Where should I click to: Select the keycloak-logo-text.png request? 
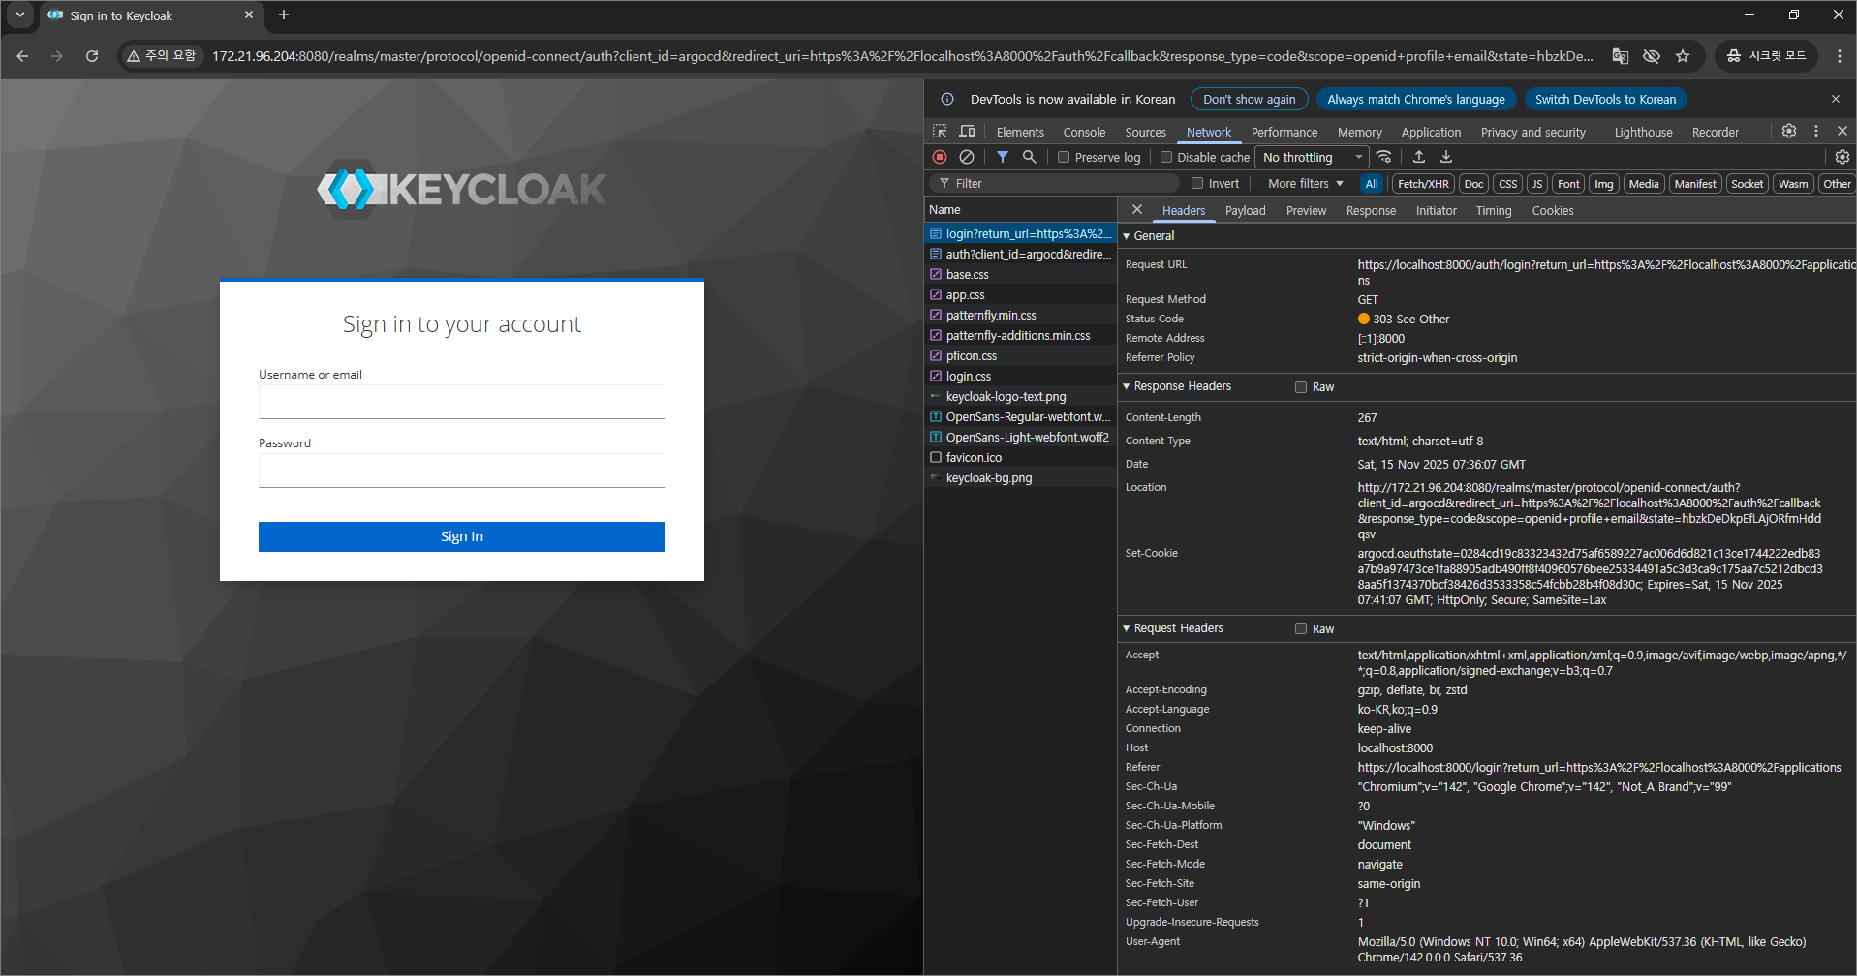[x=1021, y=396]
